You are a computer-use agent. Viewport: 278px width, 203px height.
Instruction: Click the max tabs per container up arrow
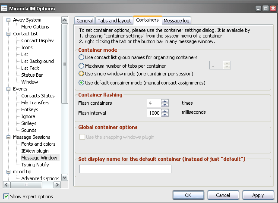227,63
